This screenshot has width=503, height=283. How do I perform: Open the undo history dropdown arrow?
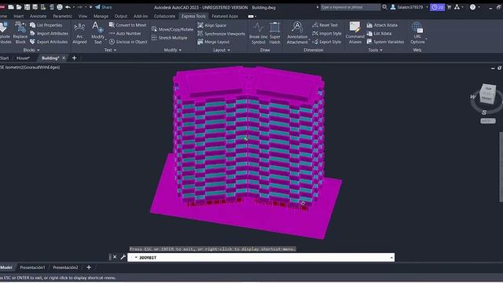click(74, 7)
